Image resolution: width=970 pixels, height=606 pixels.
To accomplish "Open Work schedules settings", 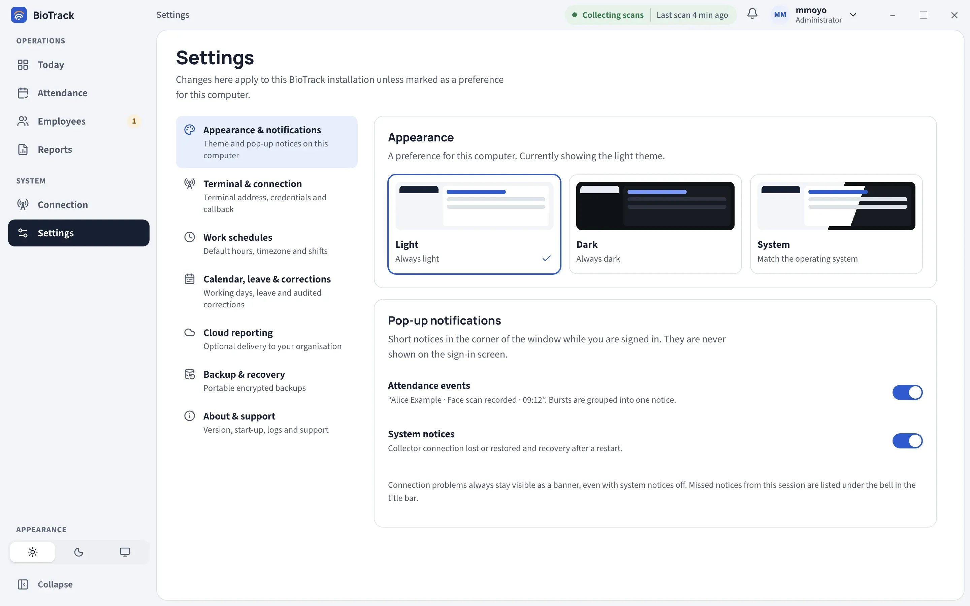I will click(266, 244).
